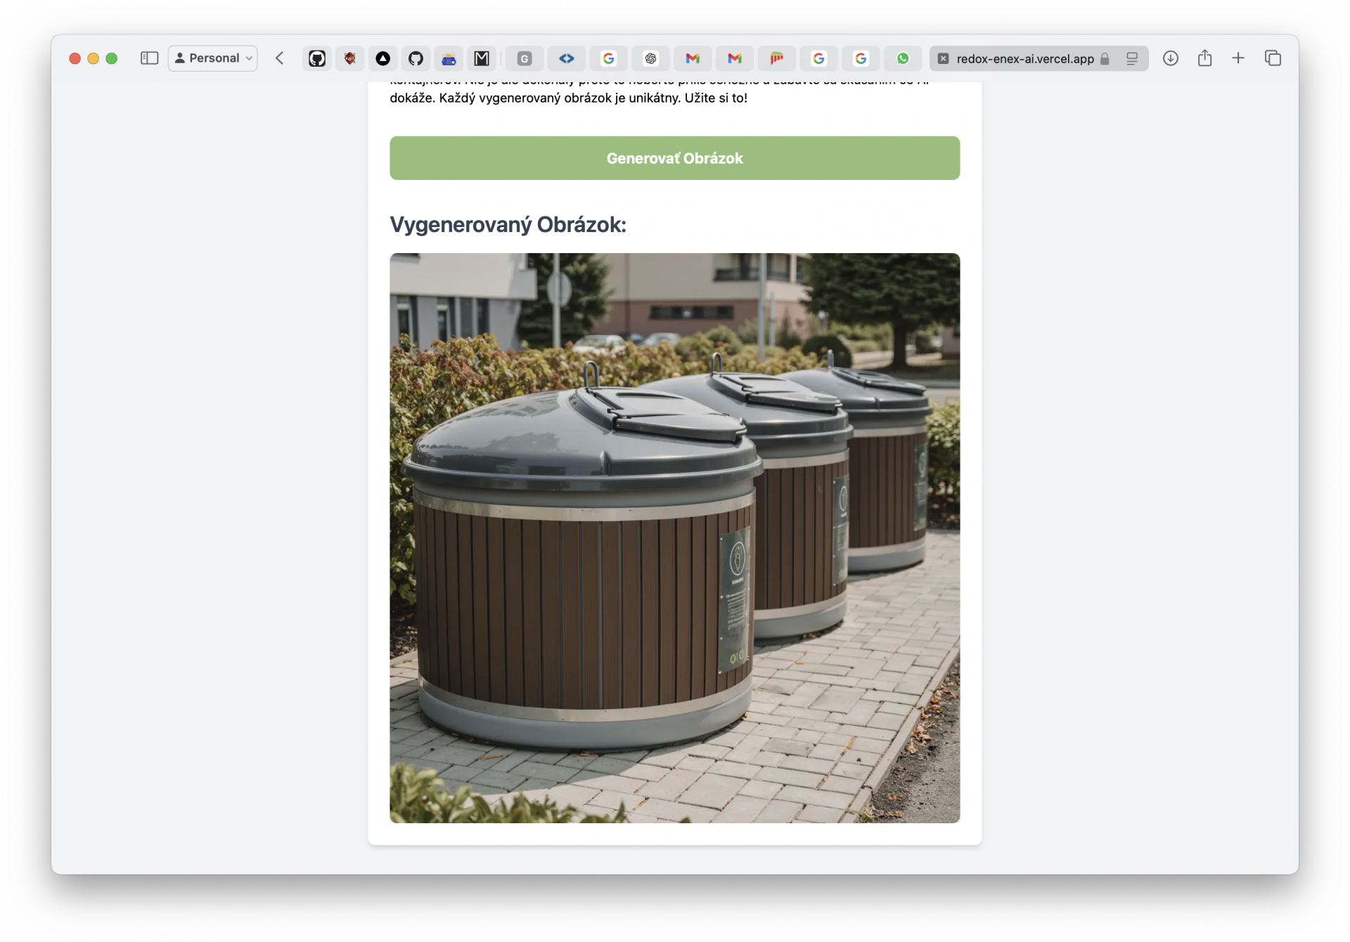Click the padlock icon in address bar

(x=1105, y=59)
